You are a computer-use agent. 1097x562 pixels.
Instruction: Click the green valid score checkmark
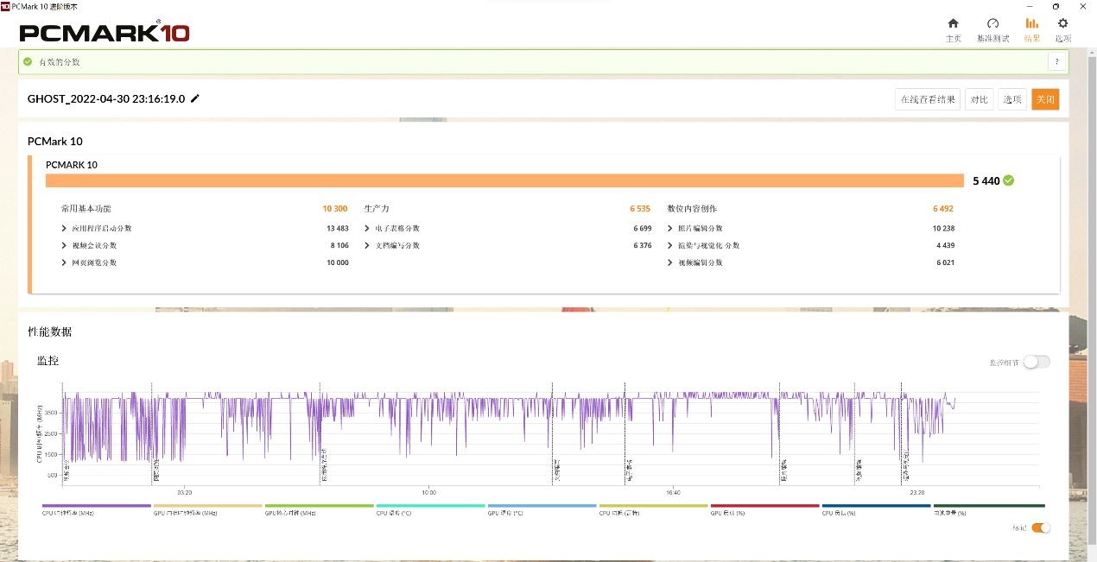(x=28, y=62)
